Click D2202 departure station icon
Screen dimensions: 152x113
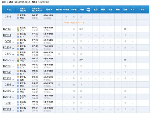[x=18, y=89]
